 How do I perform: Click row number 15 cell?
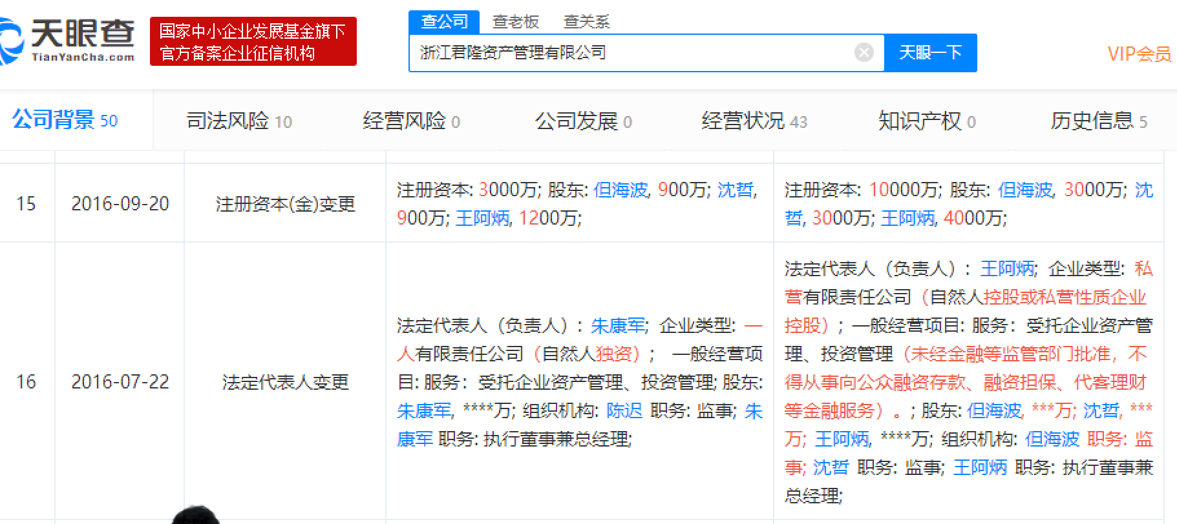tap(26, 204)
